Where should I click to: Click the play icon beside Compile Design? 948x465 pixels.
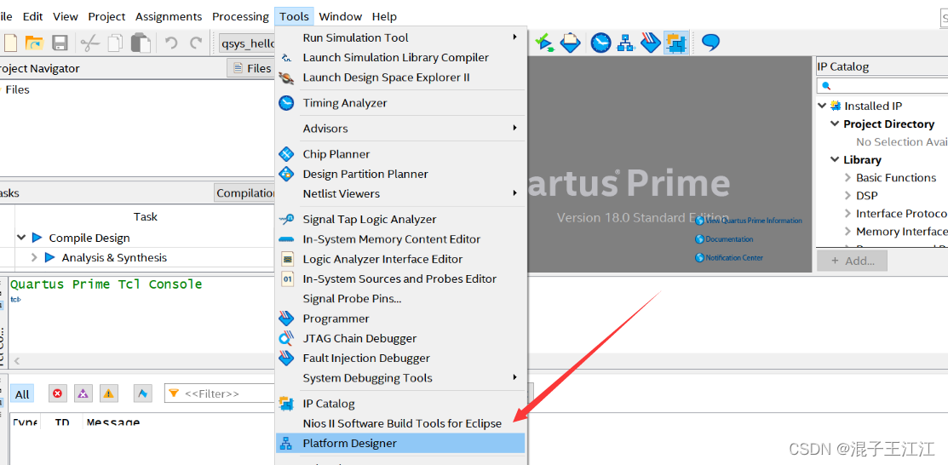point(37,238)
